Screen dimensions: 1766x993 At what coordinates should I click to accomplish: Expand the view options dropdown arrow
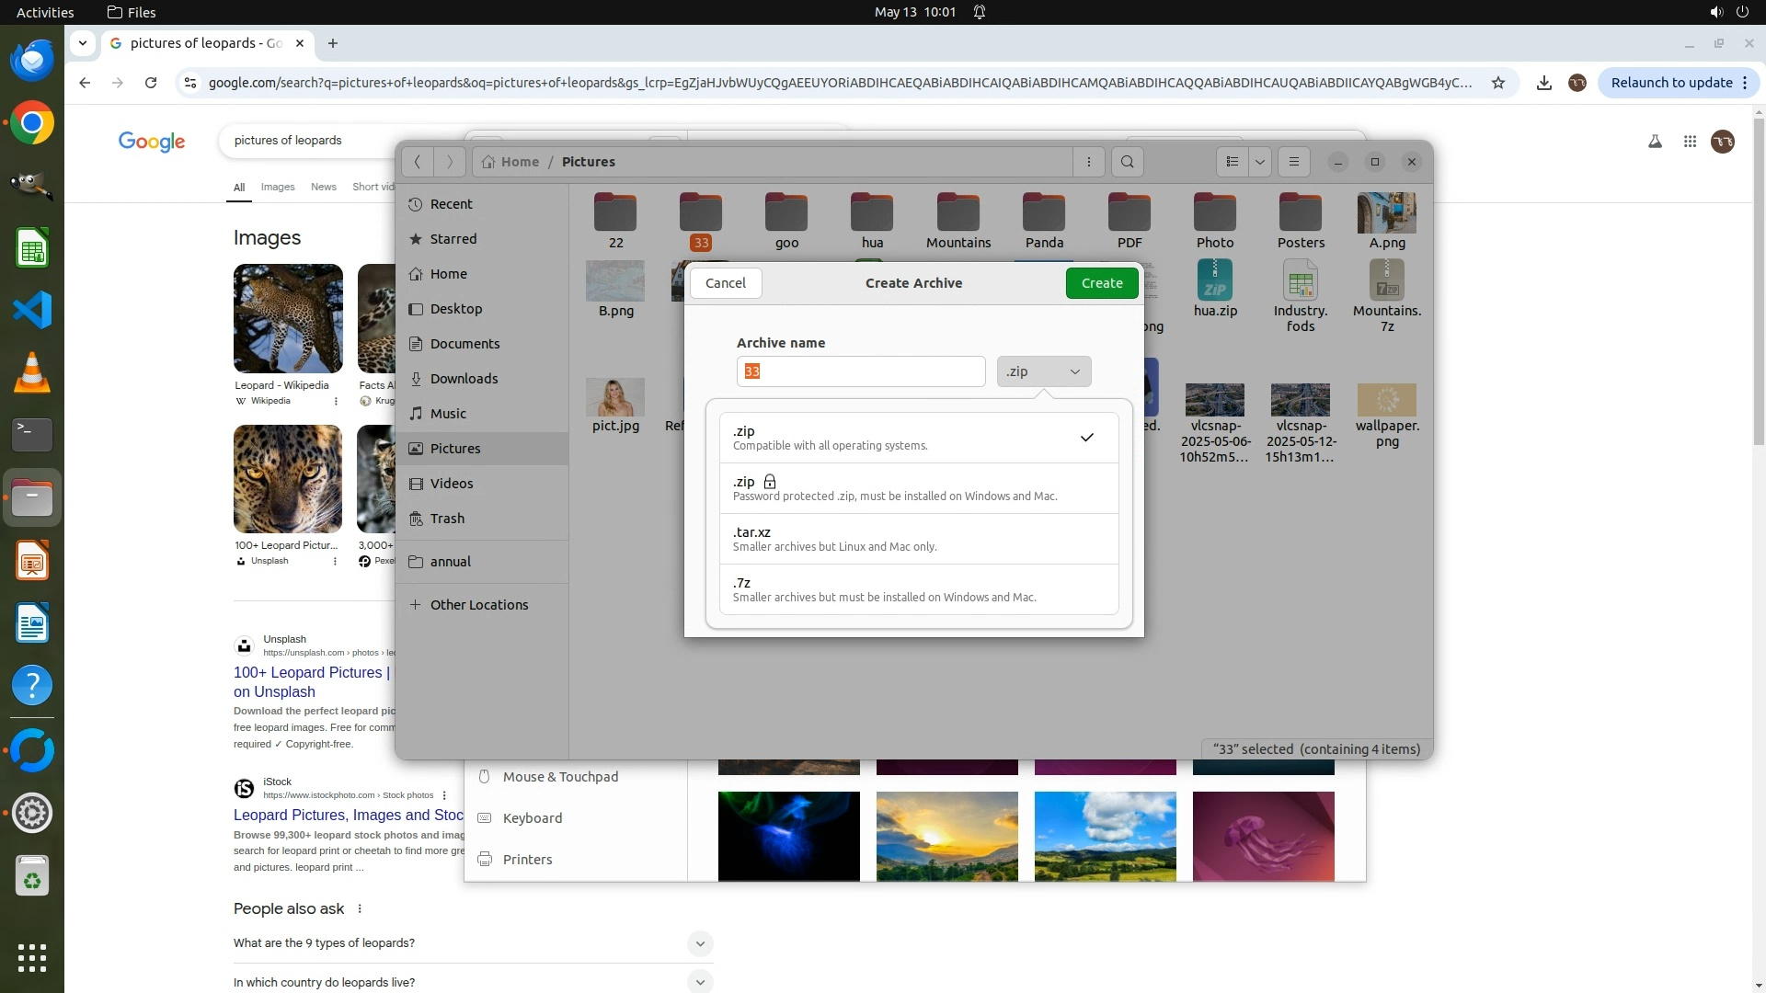[x=1259, y=162]
